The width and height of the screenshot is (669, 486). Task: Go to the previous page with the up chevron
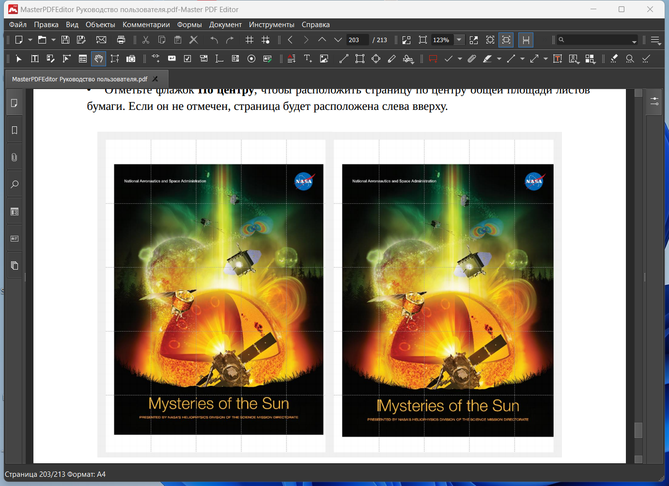point(322,40)
